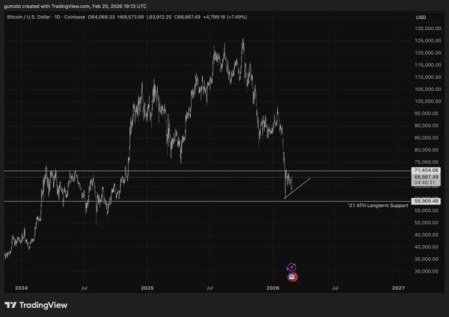Click the 95,000.00 price axis label
This screenshot has height=317, width=449.
pos(427,113)
